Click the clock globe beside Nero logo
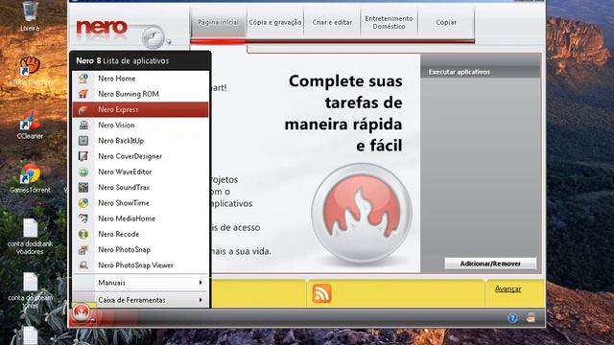Screen dimensions: 614x345 pos(153,37)
